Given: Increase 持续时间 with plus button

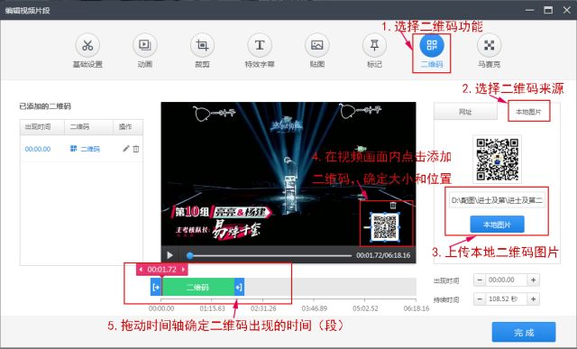Looking at the screenshot, I should click(x=533, y=298).
